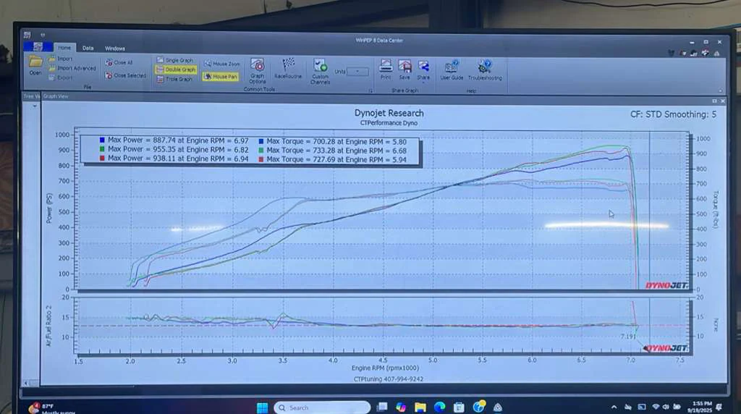Choose Import Advanced in the ribbon

(x=72, y=68)
